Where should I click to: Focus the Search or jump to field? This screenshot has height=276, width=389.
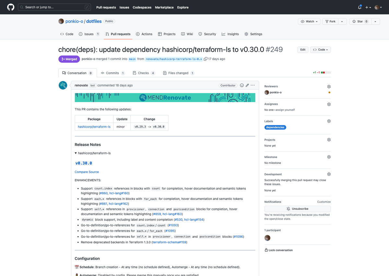coord(54,7)
